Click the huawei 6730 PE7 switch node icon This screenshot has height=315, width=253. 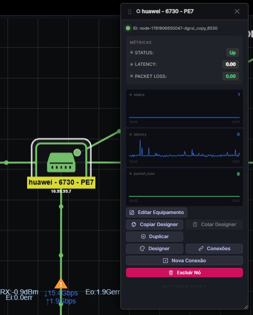click(61, 162)
